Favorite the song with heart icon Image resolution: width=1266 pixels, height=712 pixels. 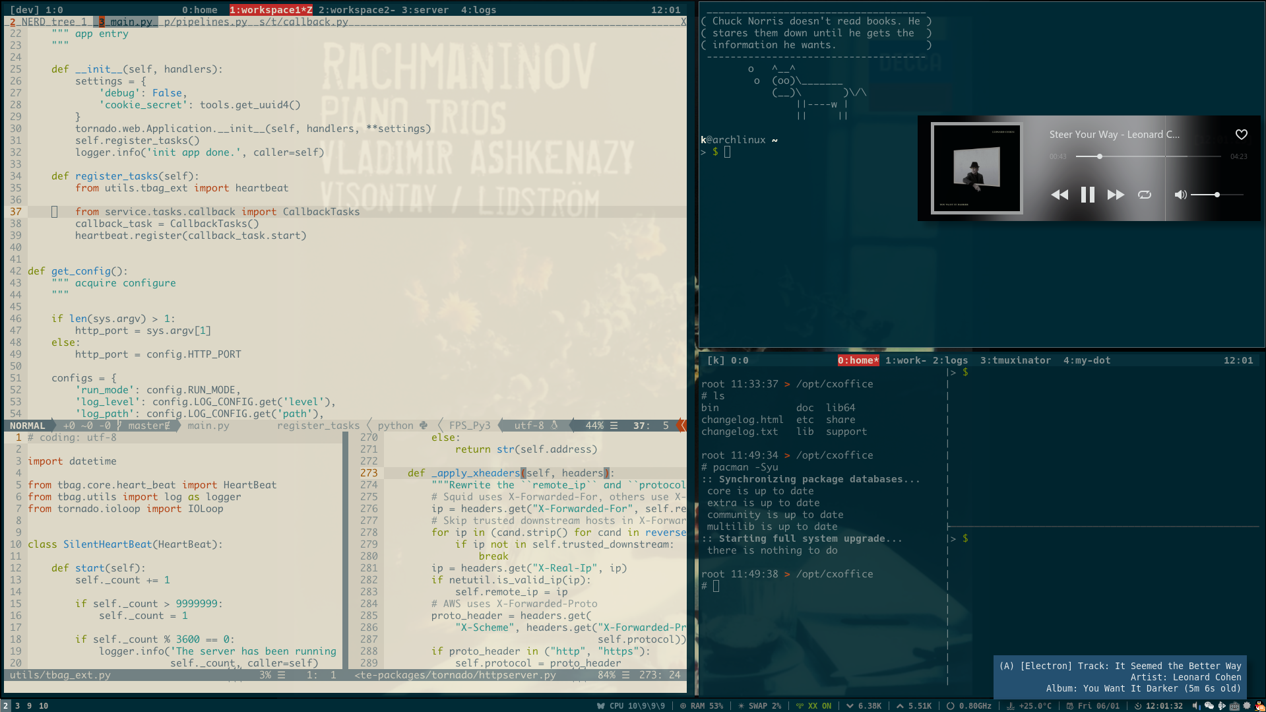click(1242, 135)
